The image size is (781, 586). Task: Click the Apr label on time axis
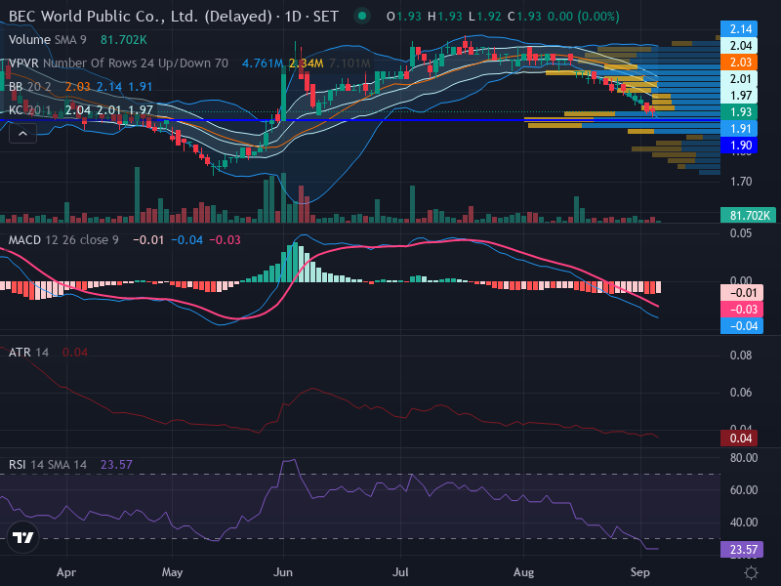[66, 572]
